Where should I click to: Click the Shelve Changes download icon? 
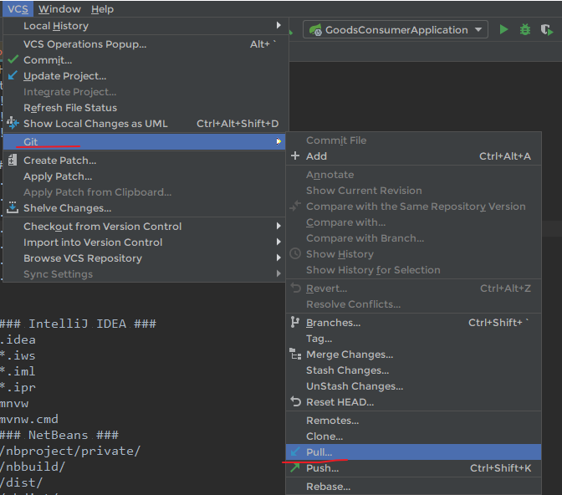(x=13, y=207)
